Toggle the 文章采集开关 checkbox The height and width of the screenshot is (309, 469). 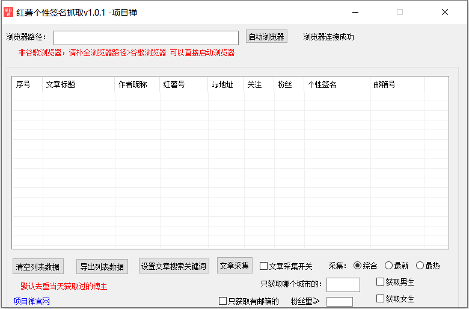click(x=264, y=266)
